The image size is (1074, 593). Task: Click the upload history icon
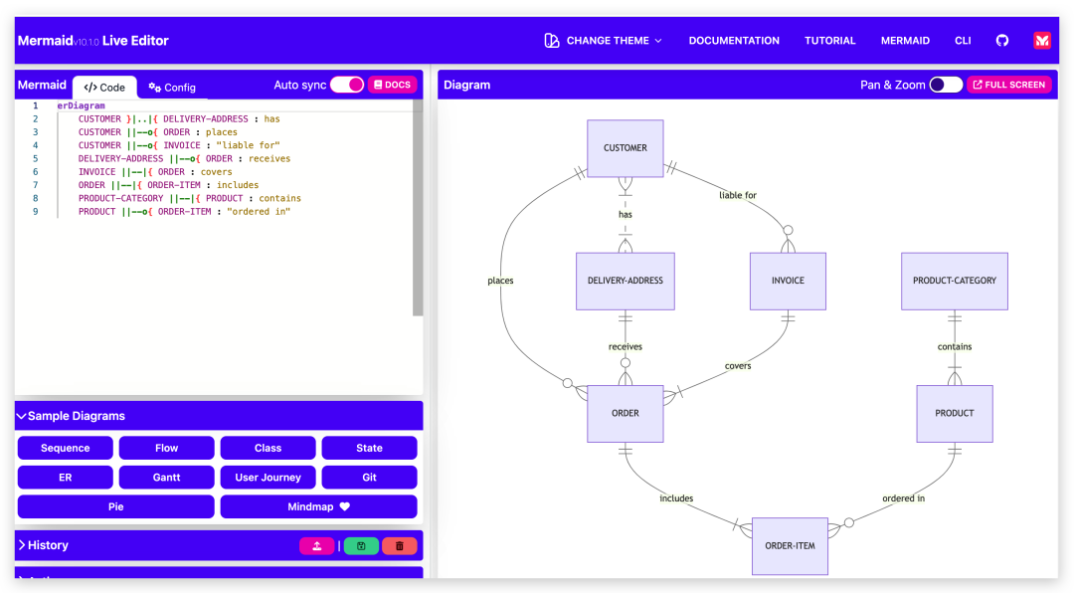pyautogui.click(x=317, y=545)
